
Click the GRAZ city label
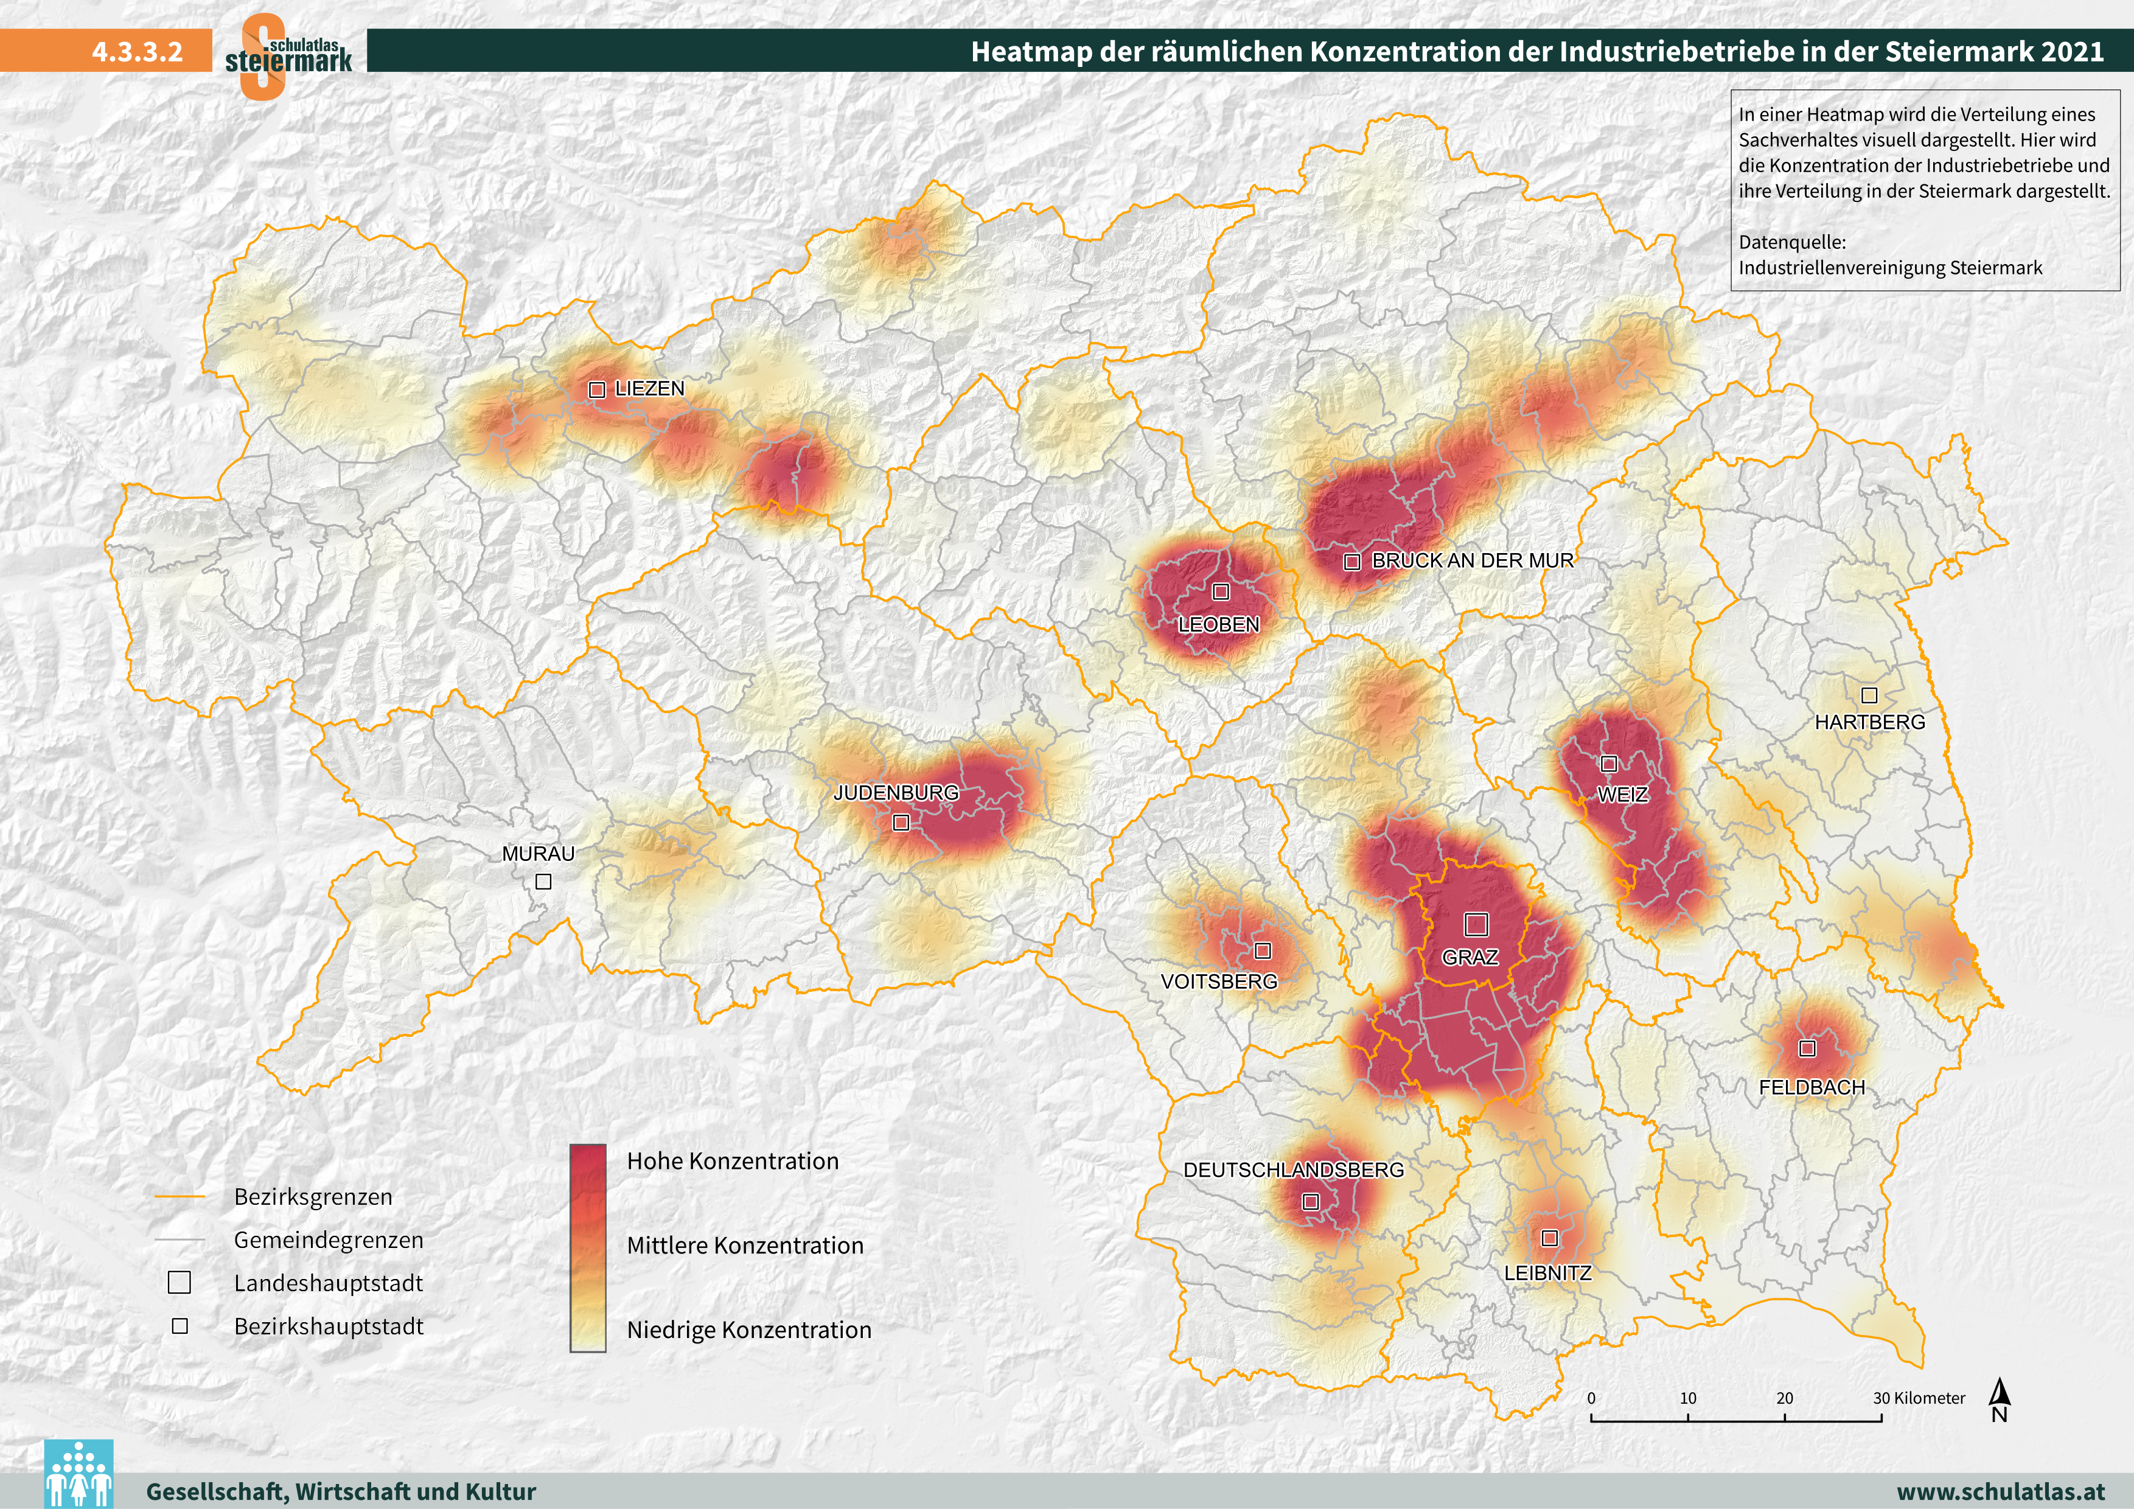[x=1470, y=957]
